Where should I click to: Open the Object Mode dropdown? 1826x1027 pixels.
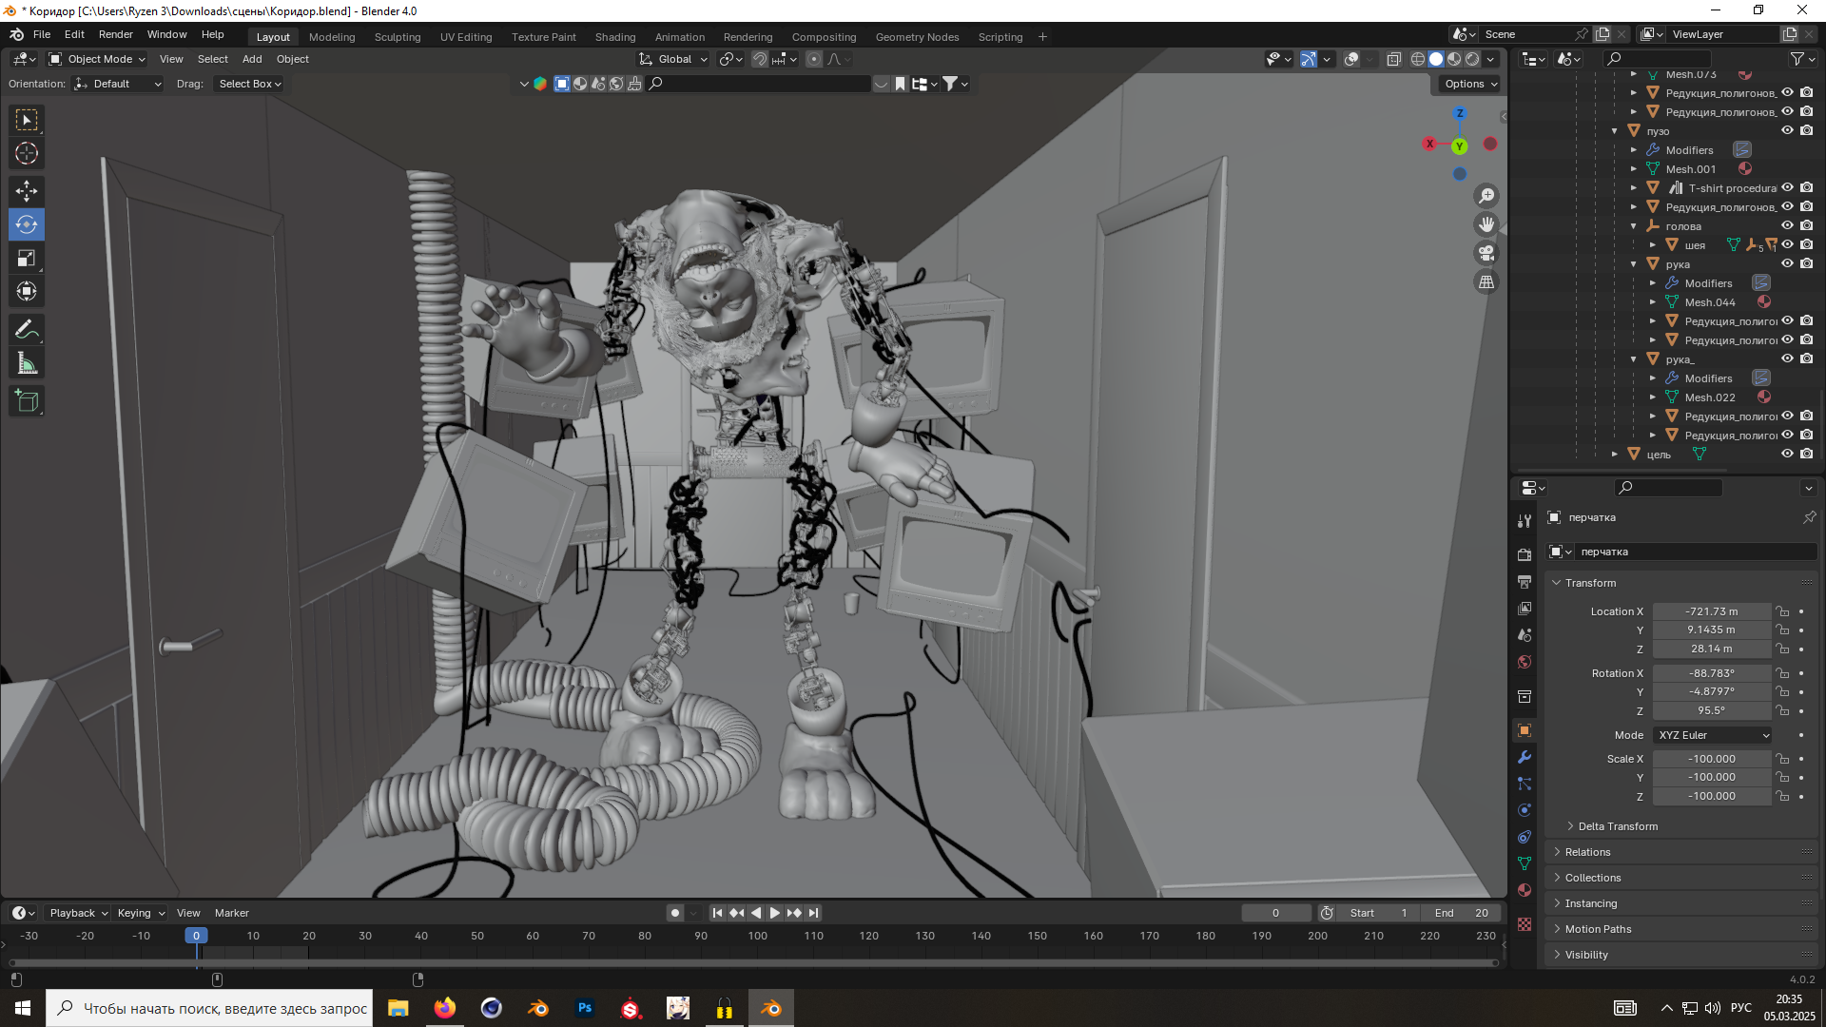(x=98, y=59)
